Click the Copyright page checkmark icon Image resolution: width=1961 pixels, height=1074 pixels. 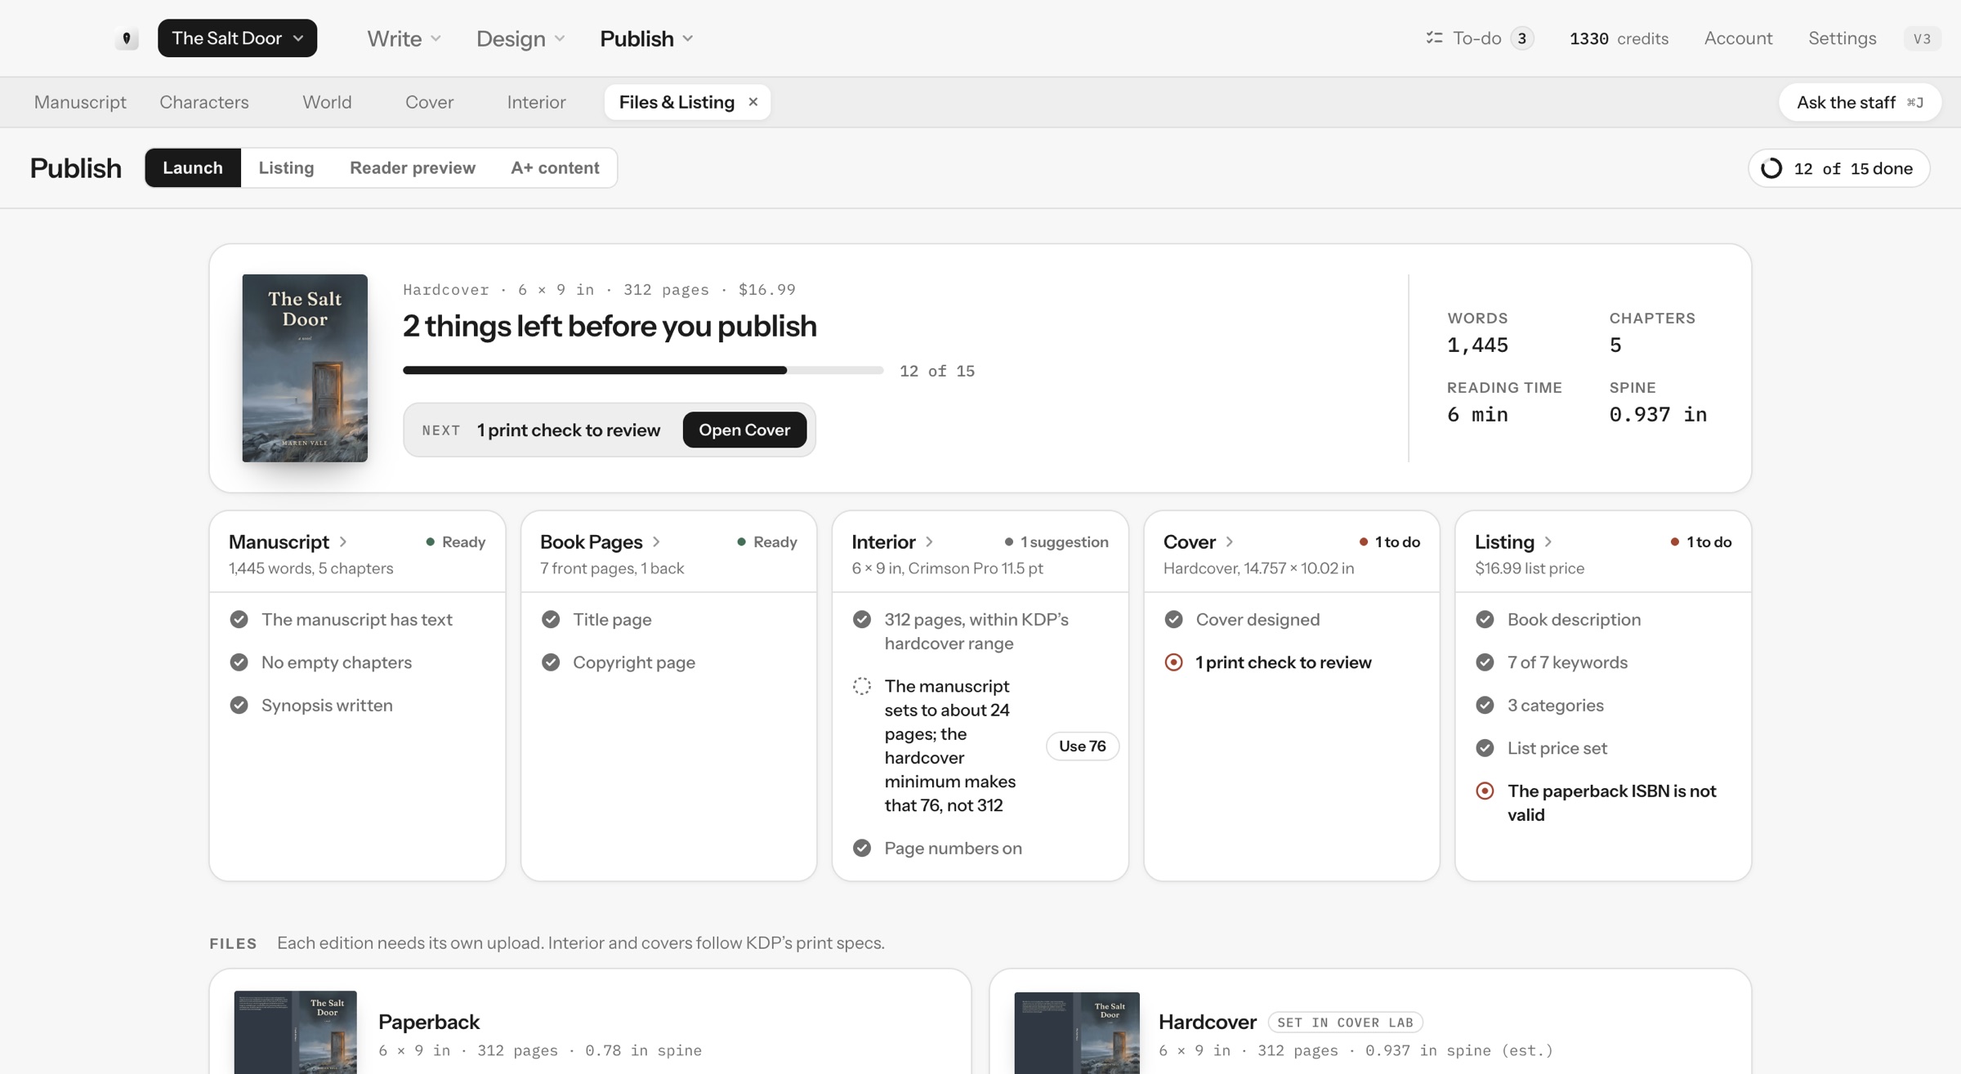click(551, 662)
